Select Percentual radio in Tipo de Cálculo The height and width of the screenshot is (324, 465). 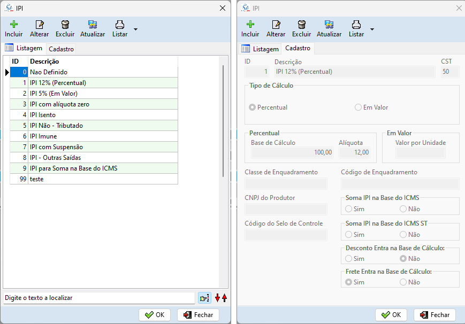pos(252,107)
